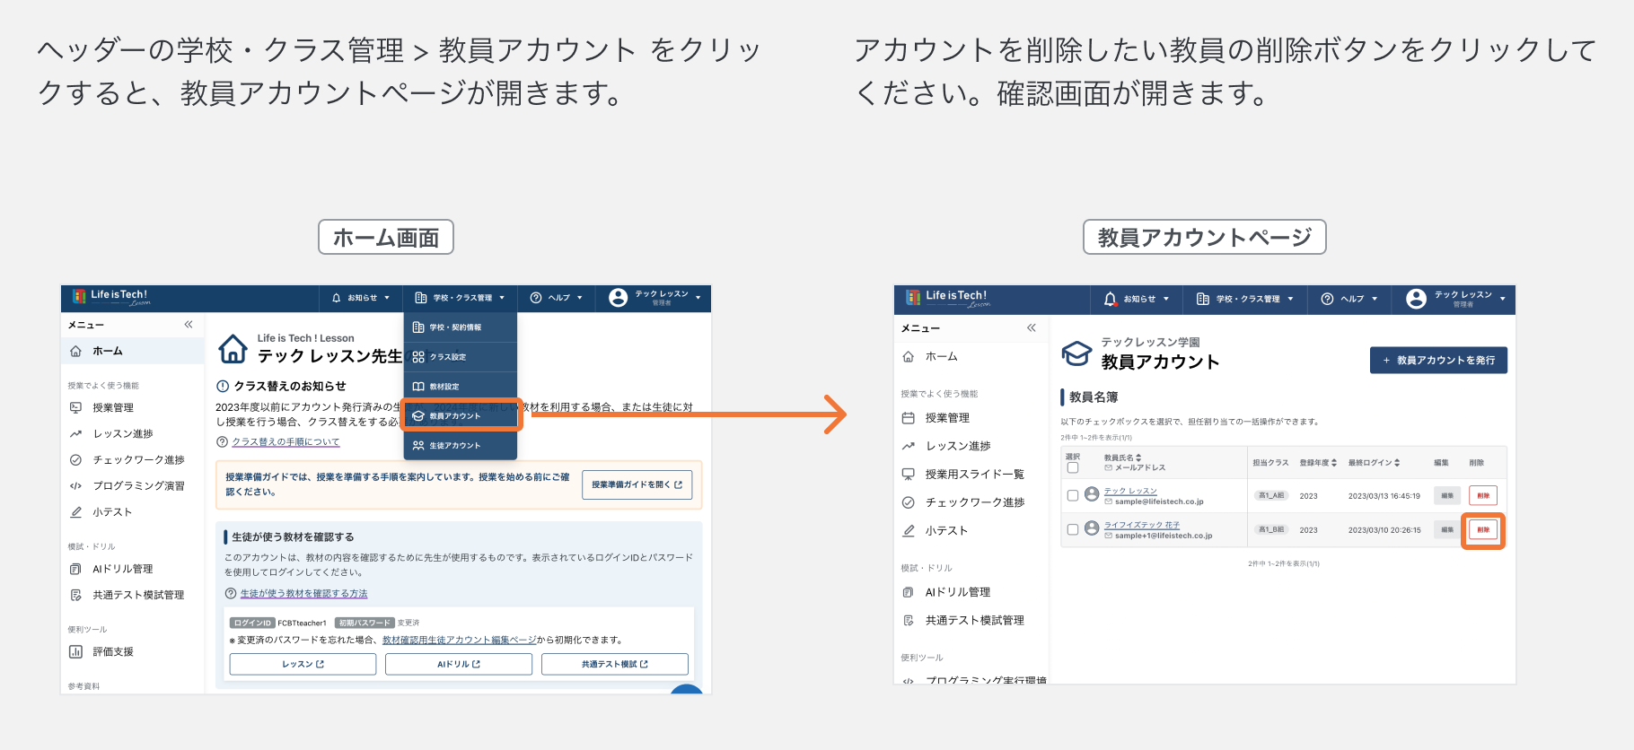The image size is (1634, 750).
Task: Click Life is Tech logo in home screen header
Action: click(112, 297)
